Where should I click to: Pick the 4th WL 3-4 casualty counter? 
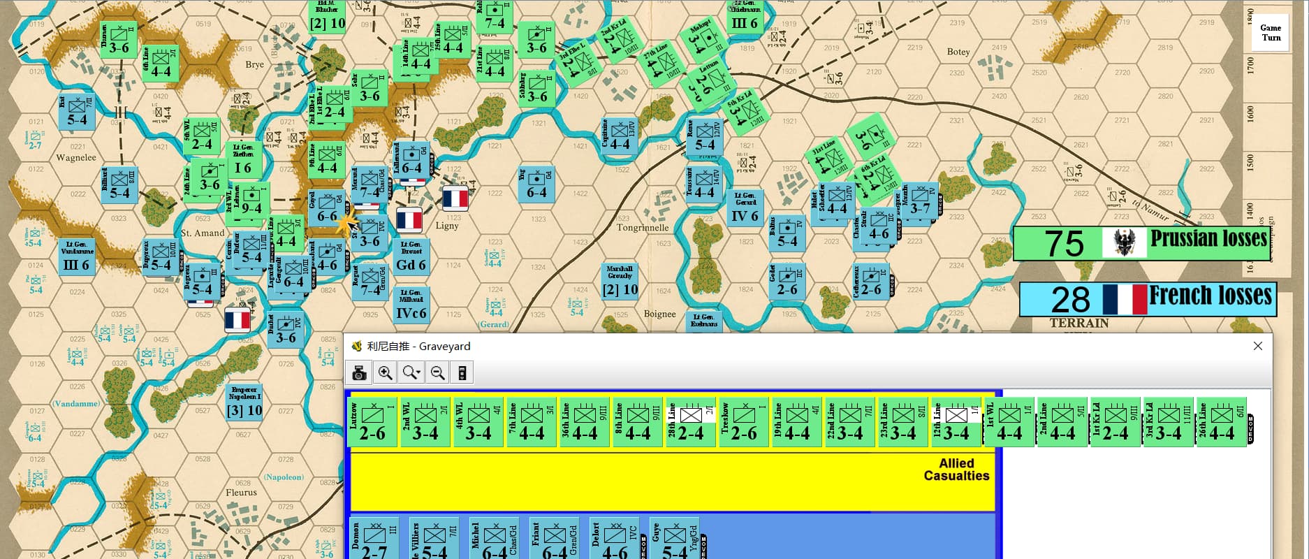pyautogui.click(x=478, y=422)
